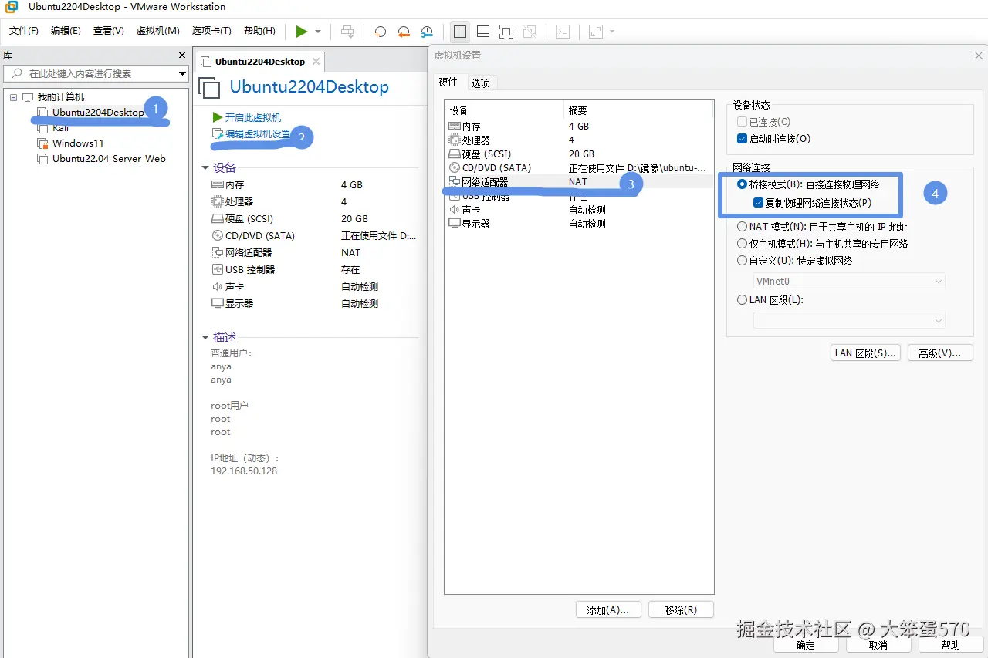Switch to the 选项 tab in settings
This screenshot has width=988, height=658.
pyautogui.click(x=480, y=83)
